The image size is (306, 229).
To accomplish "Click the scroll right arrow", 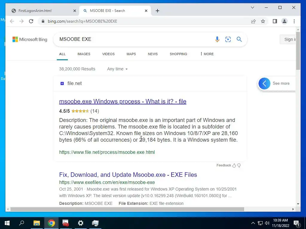I will coord(293,209).
